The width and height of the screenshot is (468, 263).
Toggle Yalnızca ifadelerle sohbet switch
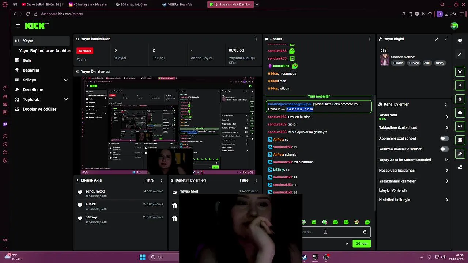click(444, 149)
